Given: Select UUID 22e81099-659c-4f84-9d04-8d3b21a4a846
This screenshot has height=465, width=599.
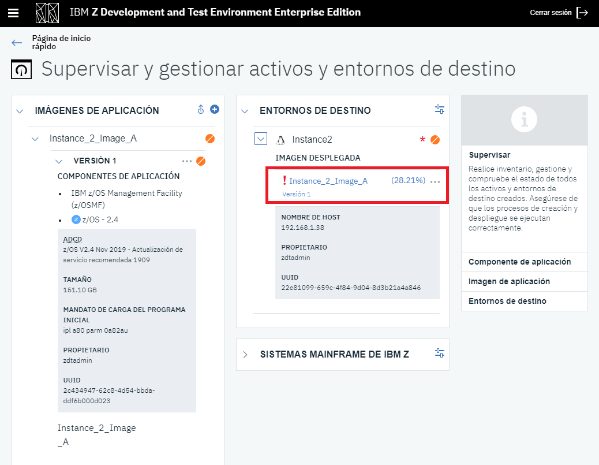Looking at the screenshot, I should [x=351, y=288].
